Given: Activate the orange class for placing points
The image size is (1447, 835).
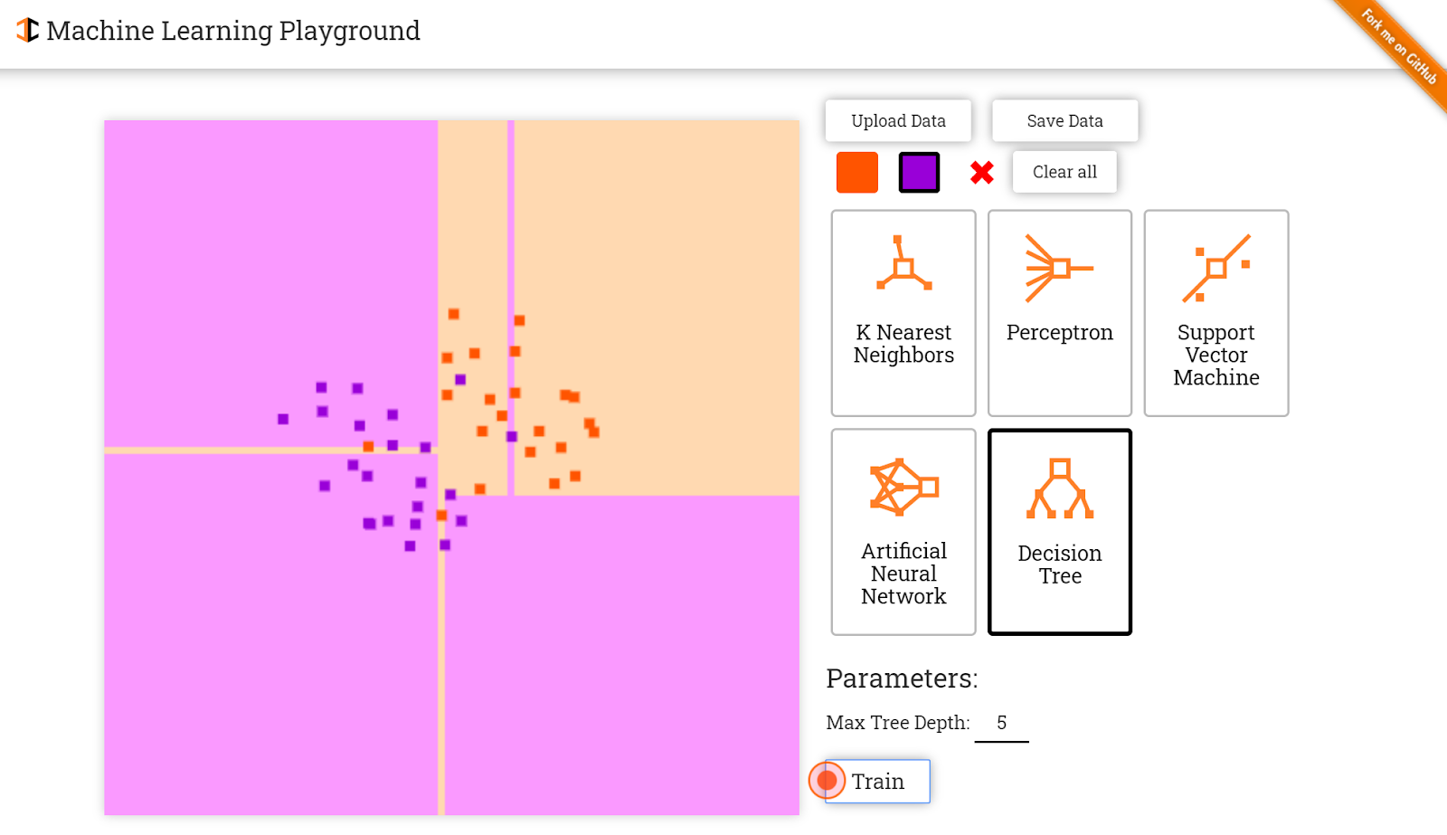Looking at the screenshot, I should coord(856,171).
